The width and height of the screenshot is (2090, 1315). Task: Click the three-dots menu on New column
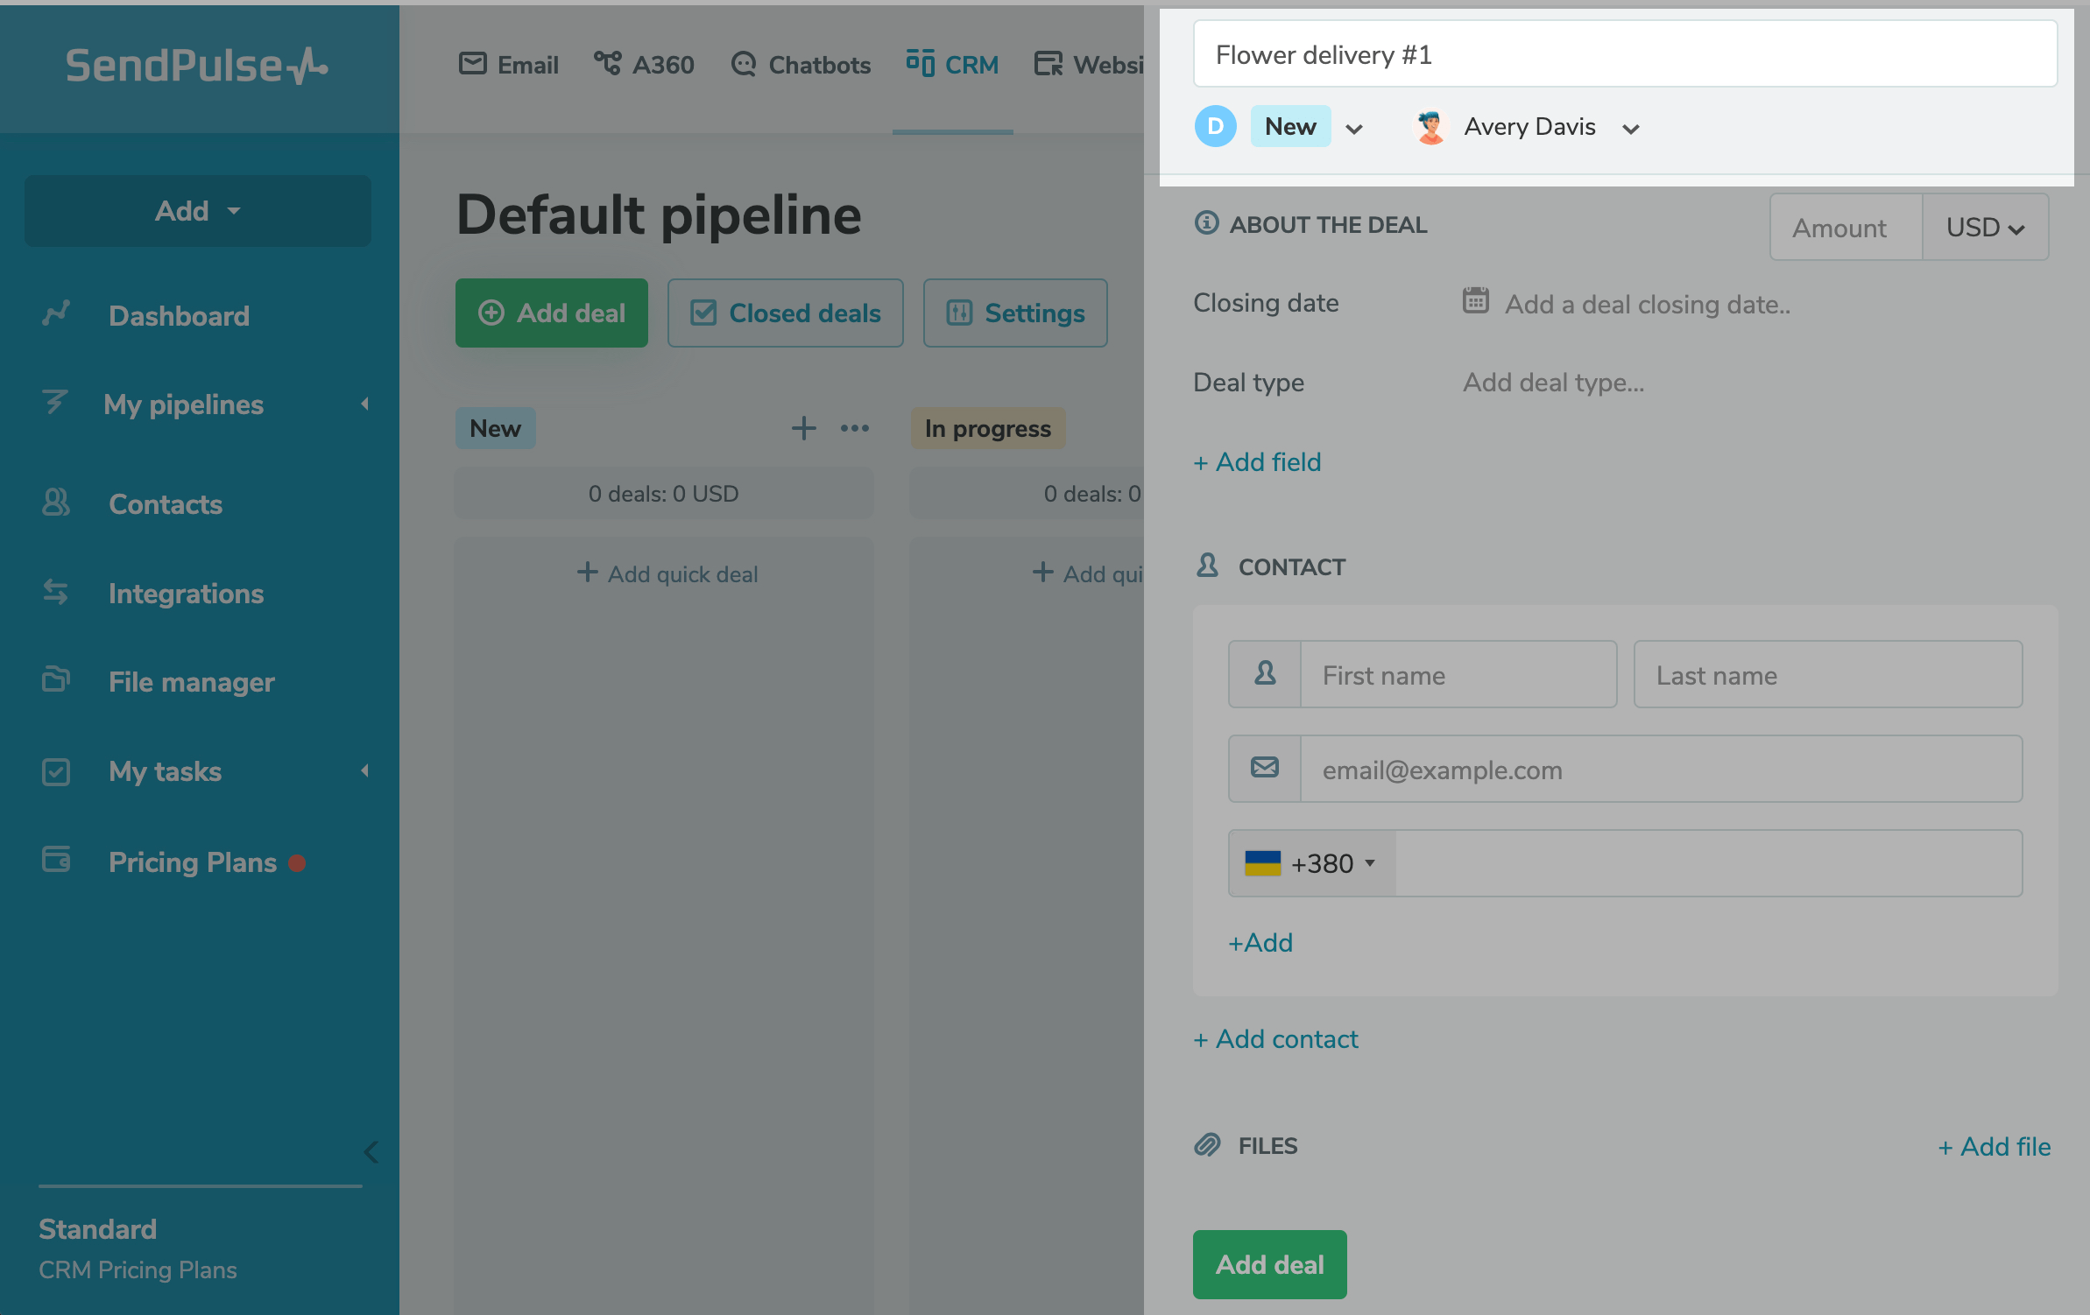(x=854, y=428)
